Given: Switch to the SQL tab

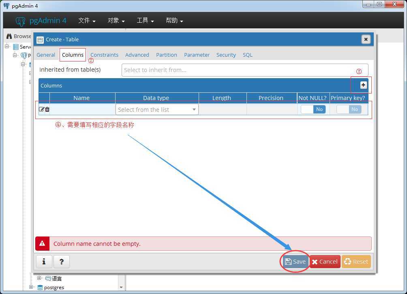Looking at the screenshot, I should pos(248,55).
